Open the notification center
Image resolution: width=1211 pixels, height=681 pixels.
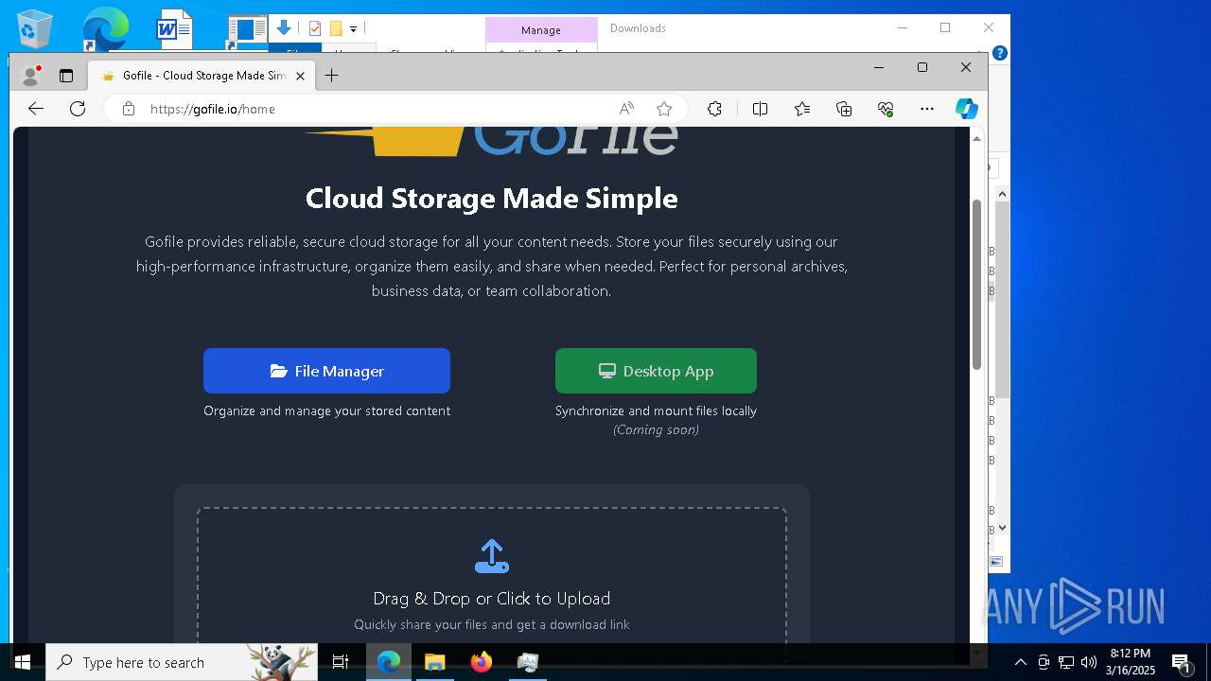click(x=1181, y=662)
